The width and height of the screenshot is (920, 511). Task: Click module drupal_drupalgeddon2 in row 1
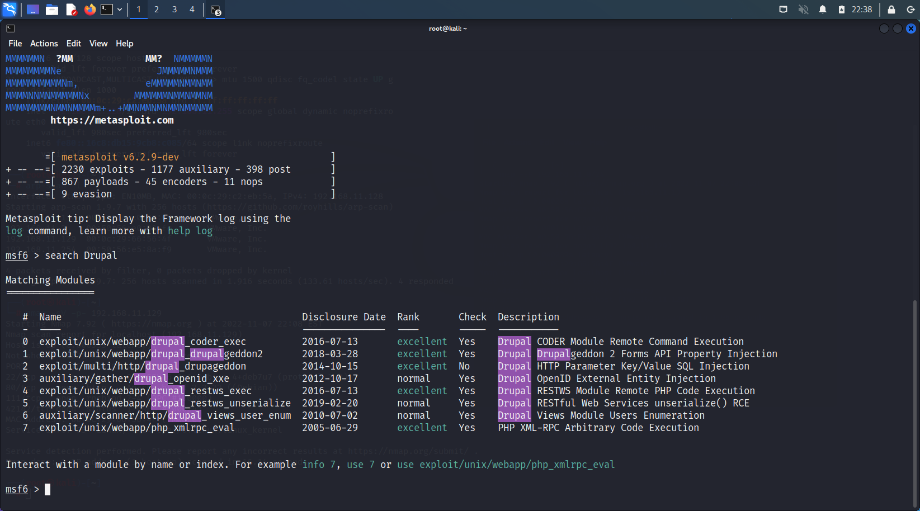pos(151,354)
